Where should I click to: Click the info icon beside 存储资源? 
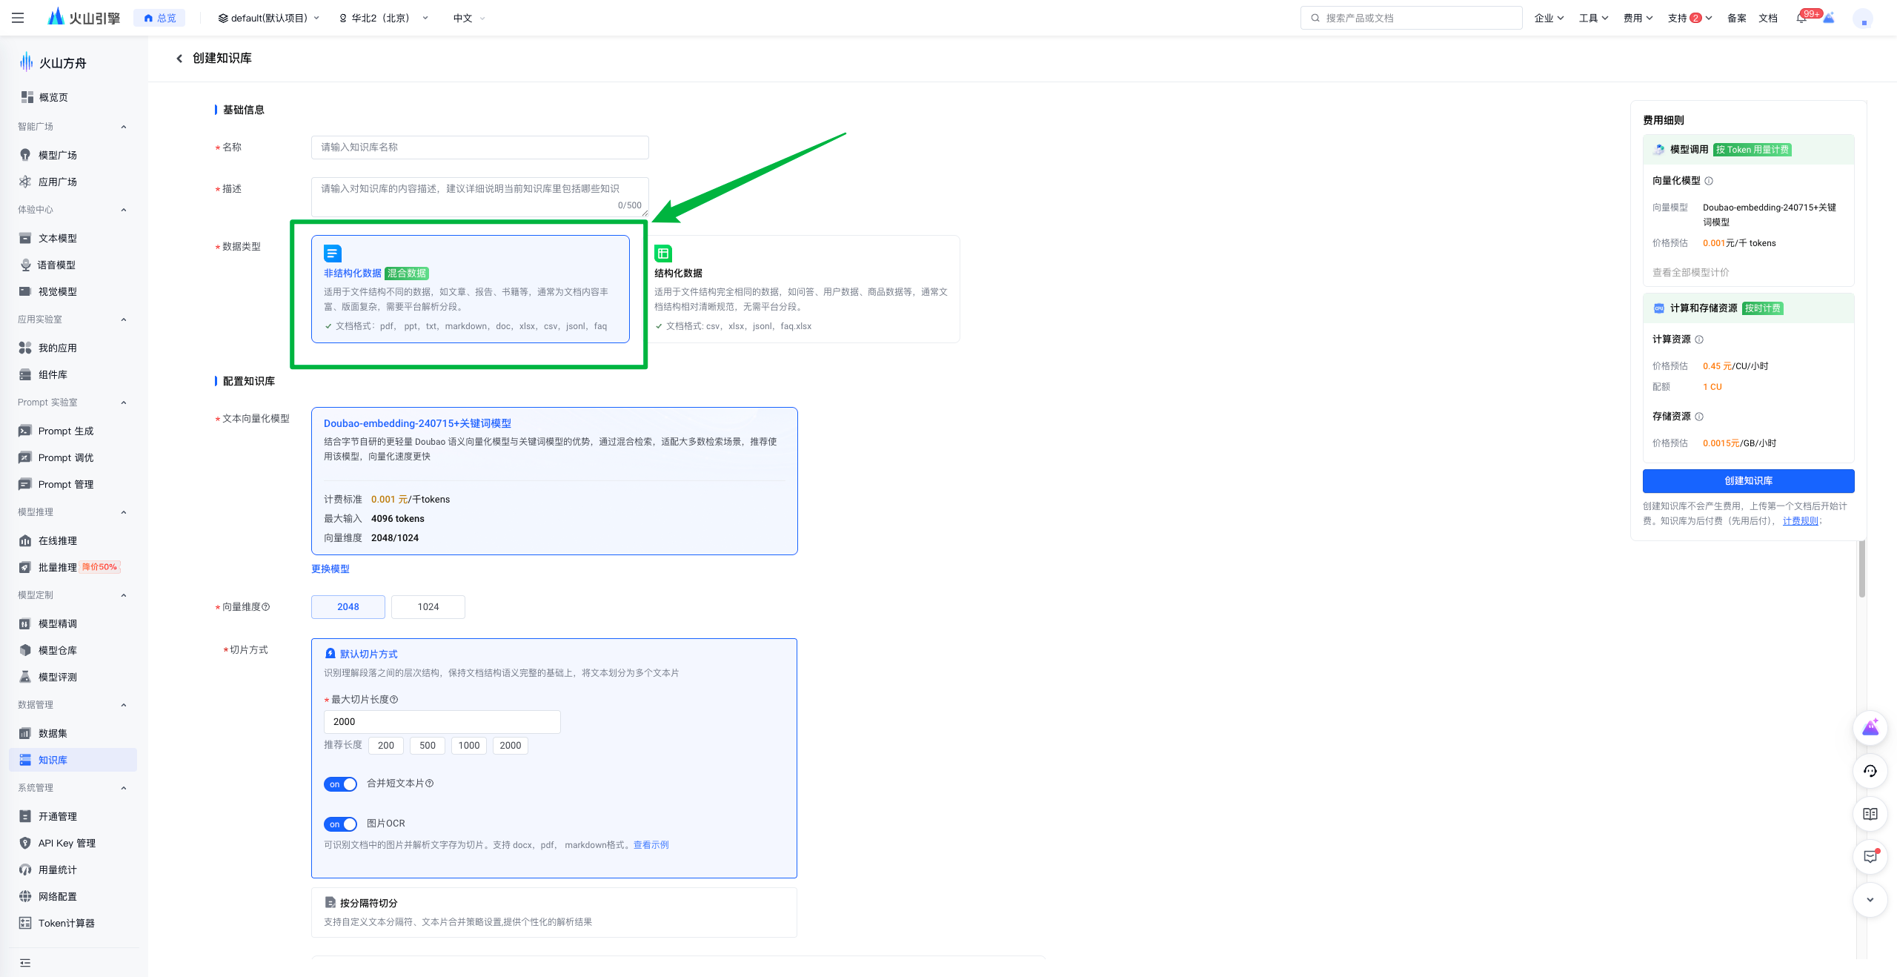click(x=1699, y=417)
